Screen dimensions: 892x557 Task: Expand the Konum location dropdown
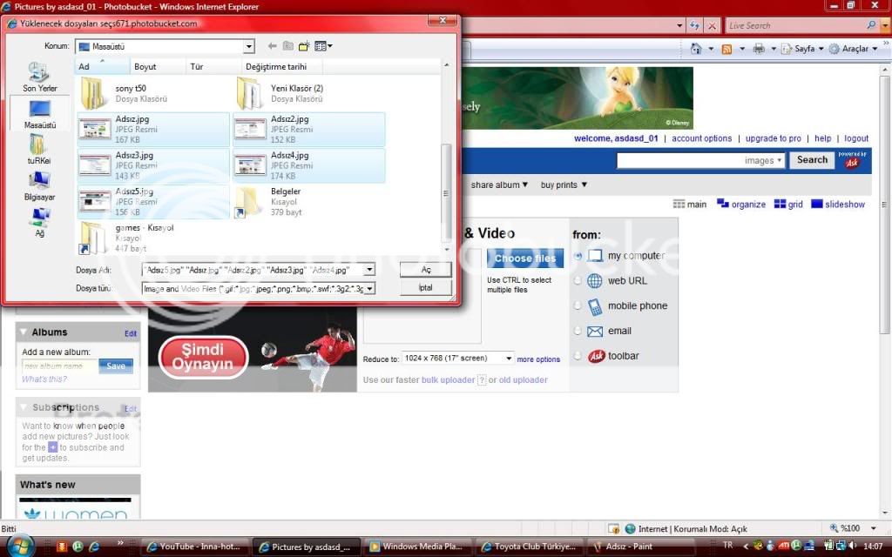coord(249,46)
